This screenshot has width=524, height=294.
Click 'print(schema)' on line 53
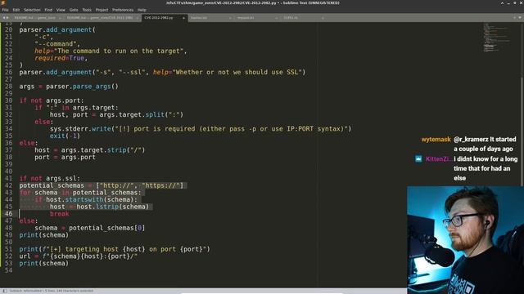pyautogui.click(x=43, y=263)
